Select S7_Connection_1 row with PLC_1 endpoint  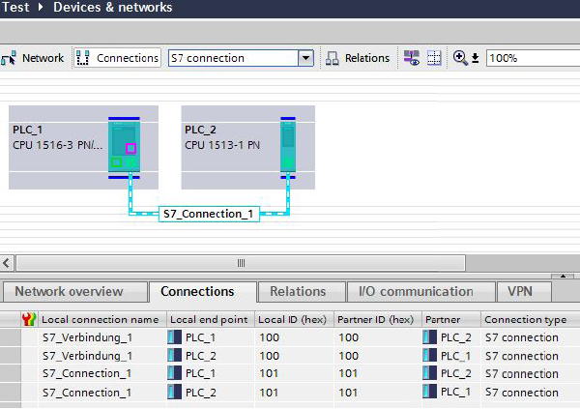click(x=290, y=373)
